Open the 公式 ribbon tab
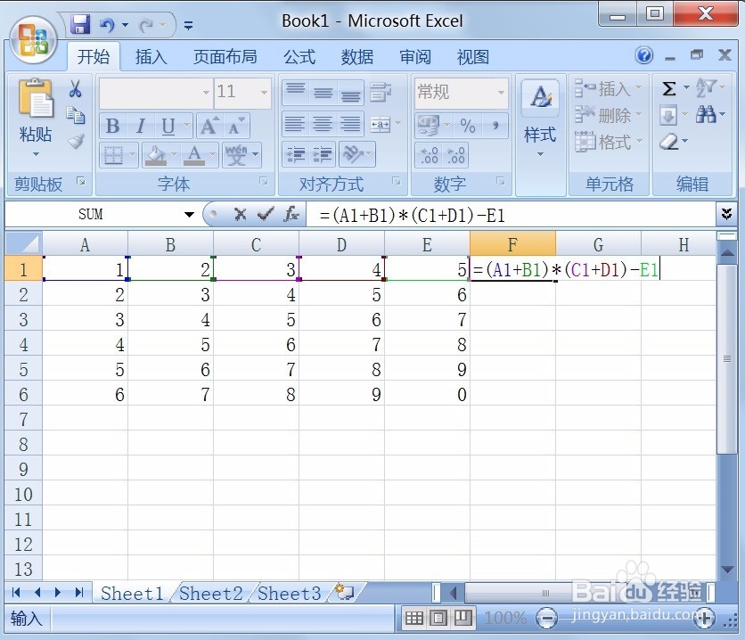 point(299,57)
